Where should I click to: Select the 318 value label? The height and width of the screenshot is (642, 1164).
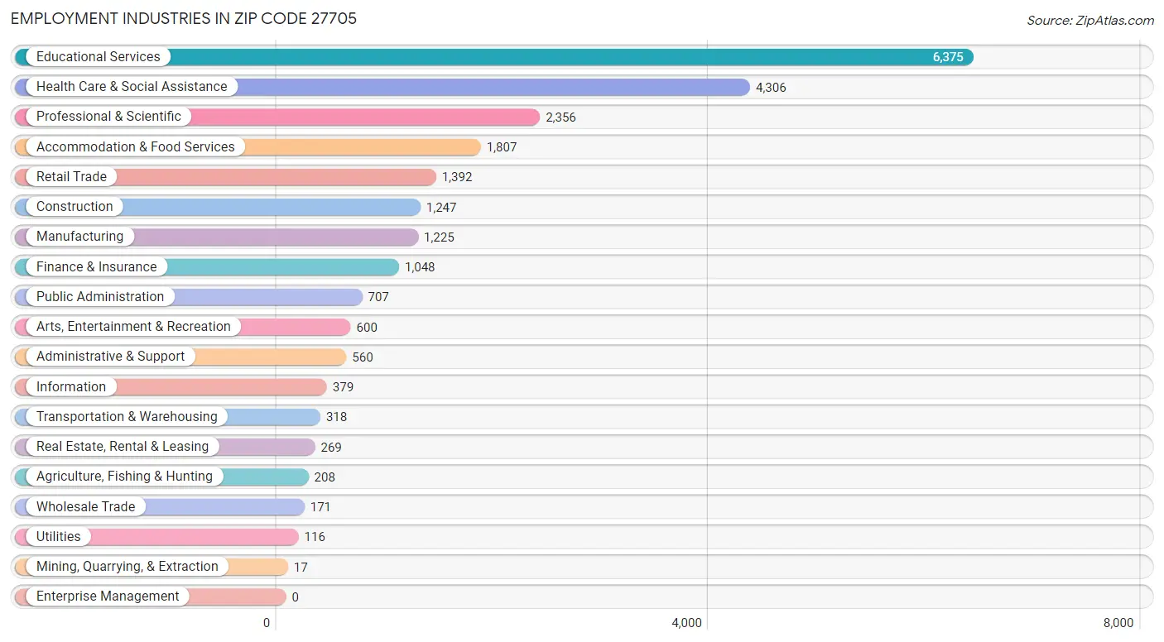336,417
